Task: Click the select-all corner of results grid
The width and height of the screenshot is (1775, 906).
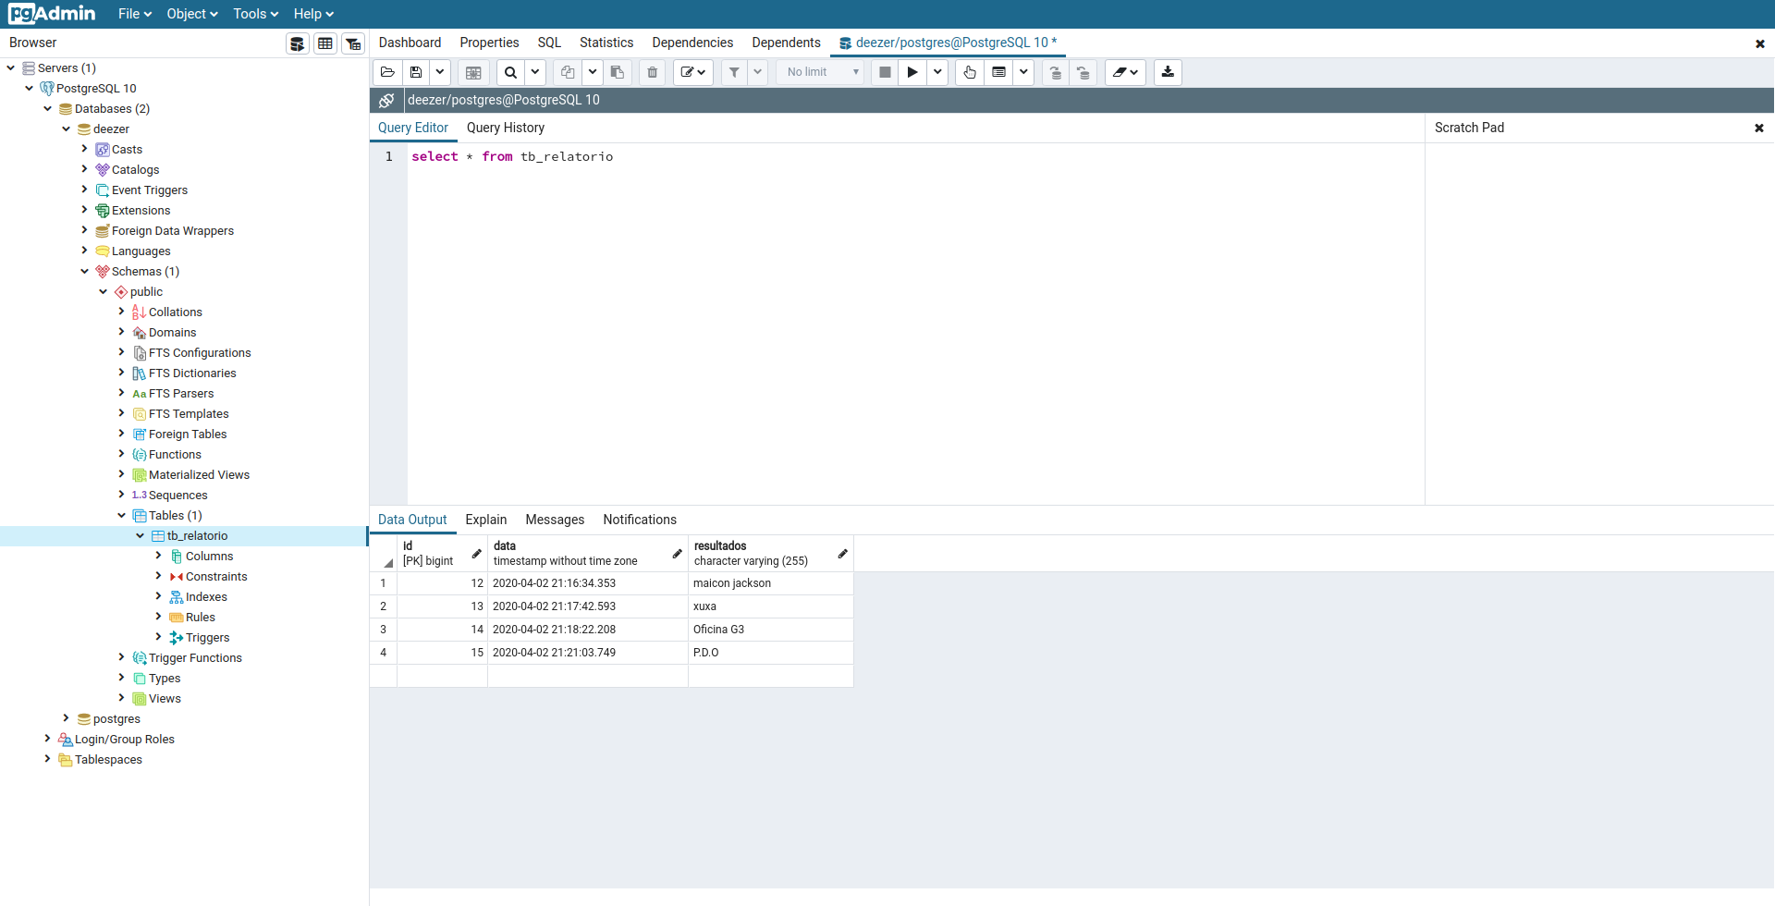Action: (x=383, y=553)
